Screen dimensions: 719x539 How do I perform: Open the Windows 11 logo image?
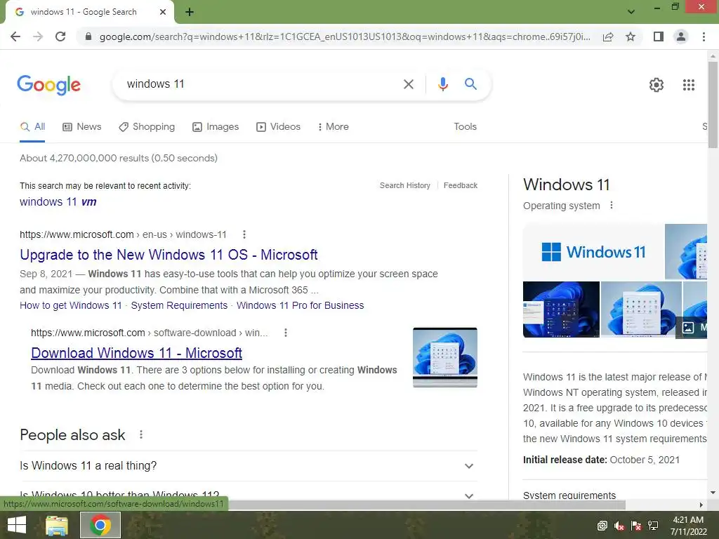click(x=593, y=252)
